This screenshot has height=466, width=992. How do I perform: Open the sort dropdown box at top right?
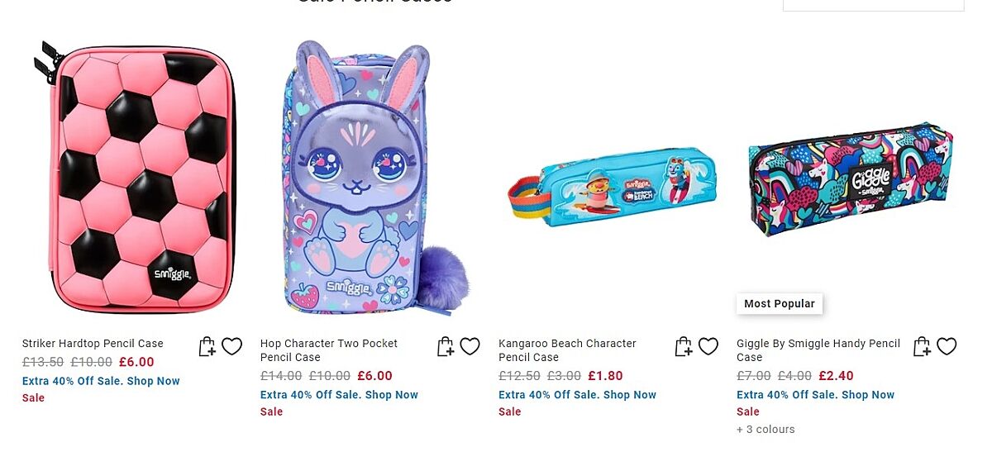click(873, 5)
